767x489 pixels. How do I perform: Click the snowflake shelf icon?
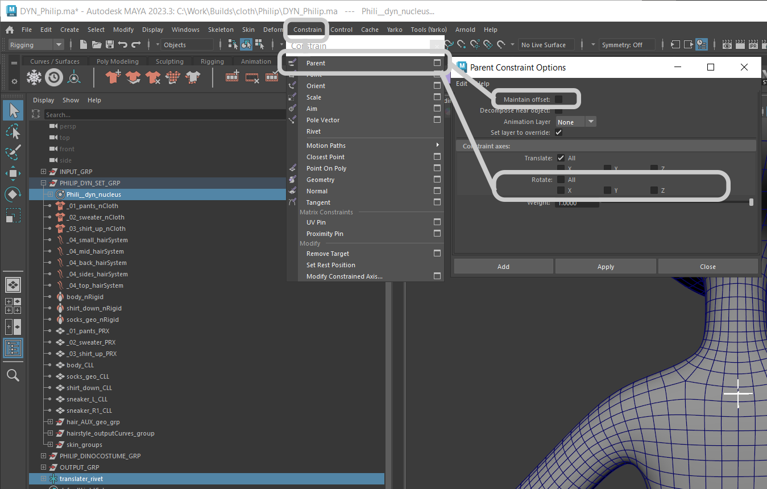35,77
